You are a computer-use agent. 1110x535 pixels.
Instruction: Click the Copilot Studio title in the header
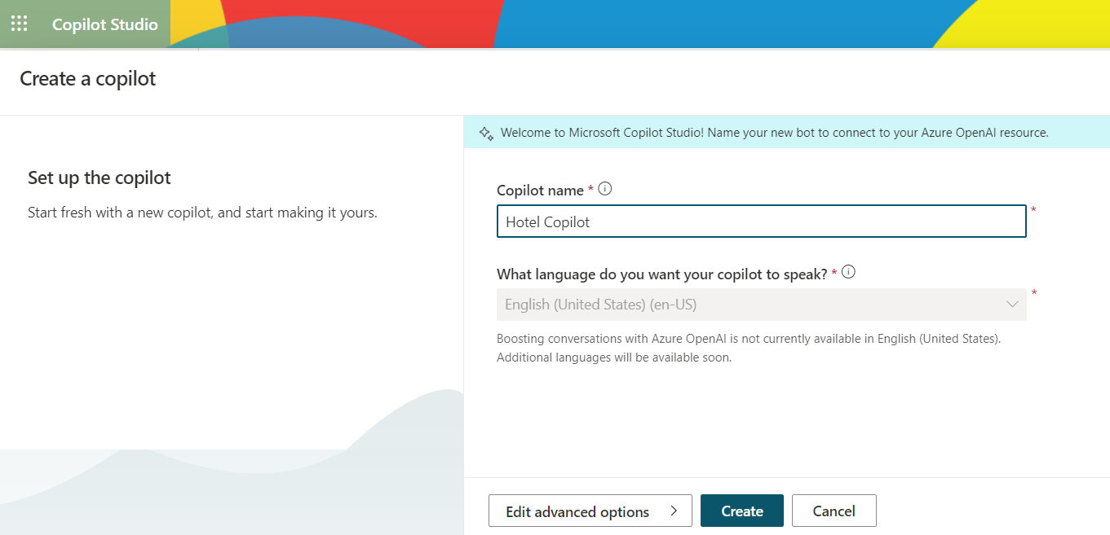(x=104, y=24)
